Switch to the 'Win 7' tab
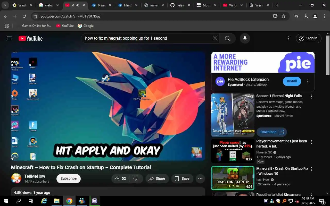The image size is (330, 206). pyautogui.click(x=259, y=5)
